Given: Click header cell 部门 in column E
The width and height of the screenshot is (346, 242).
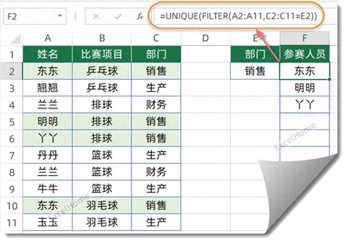Looking at the screenshot, I should point(255,54).
